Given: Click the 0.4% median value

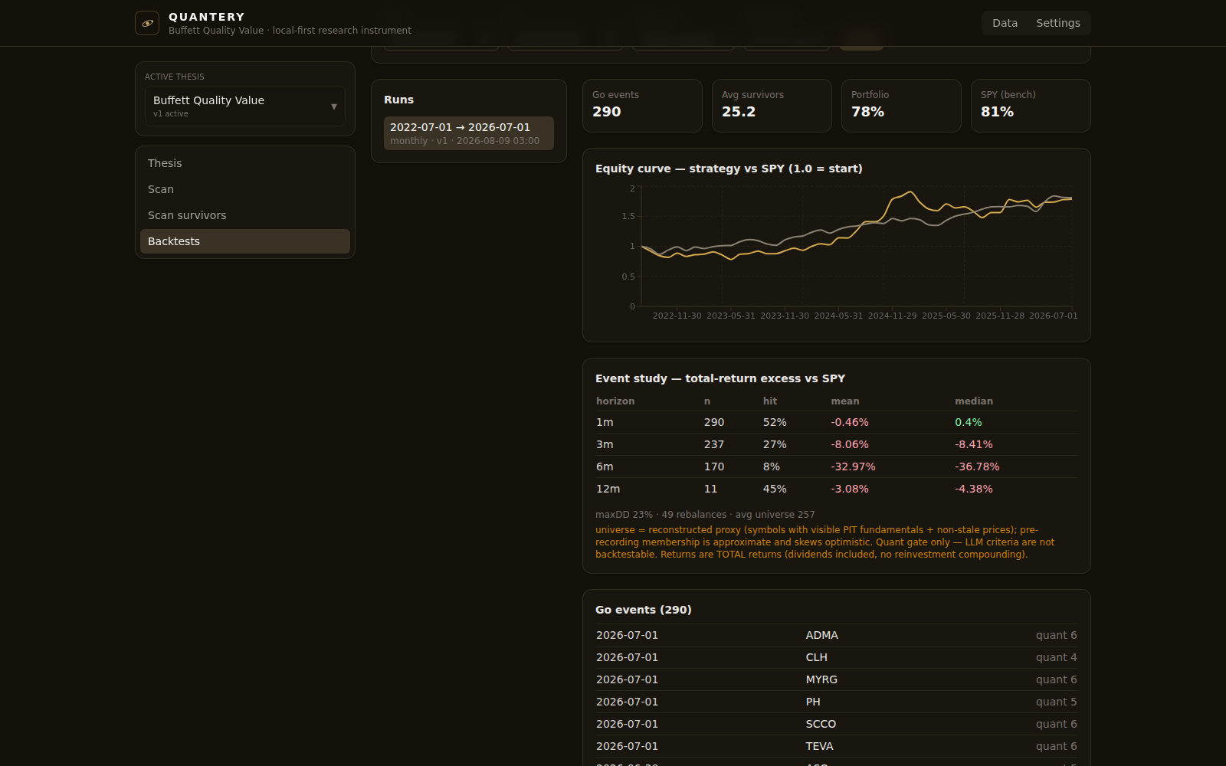Looking at the screenshot, I should (x=968, y=422).
